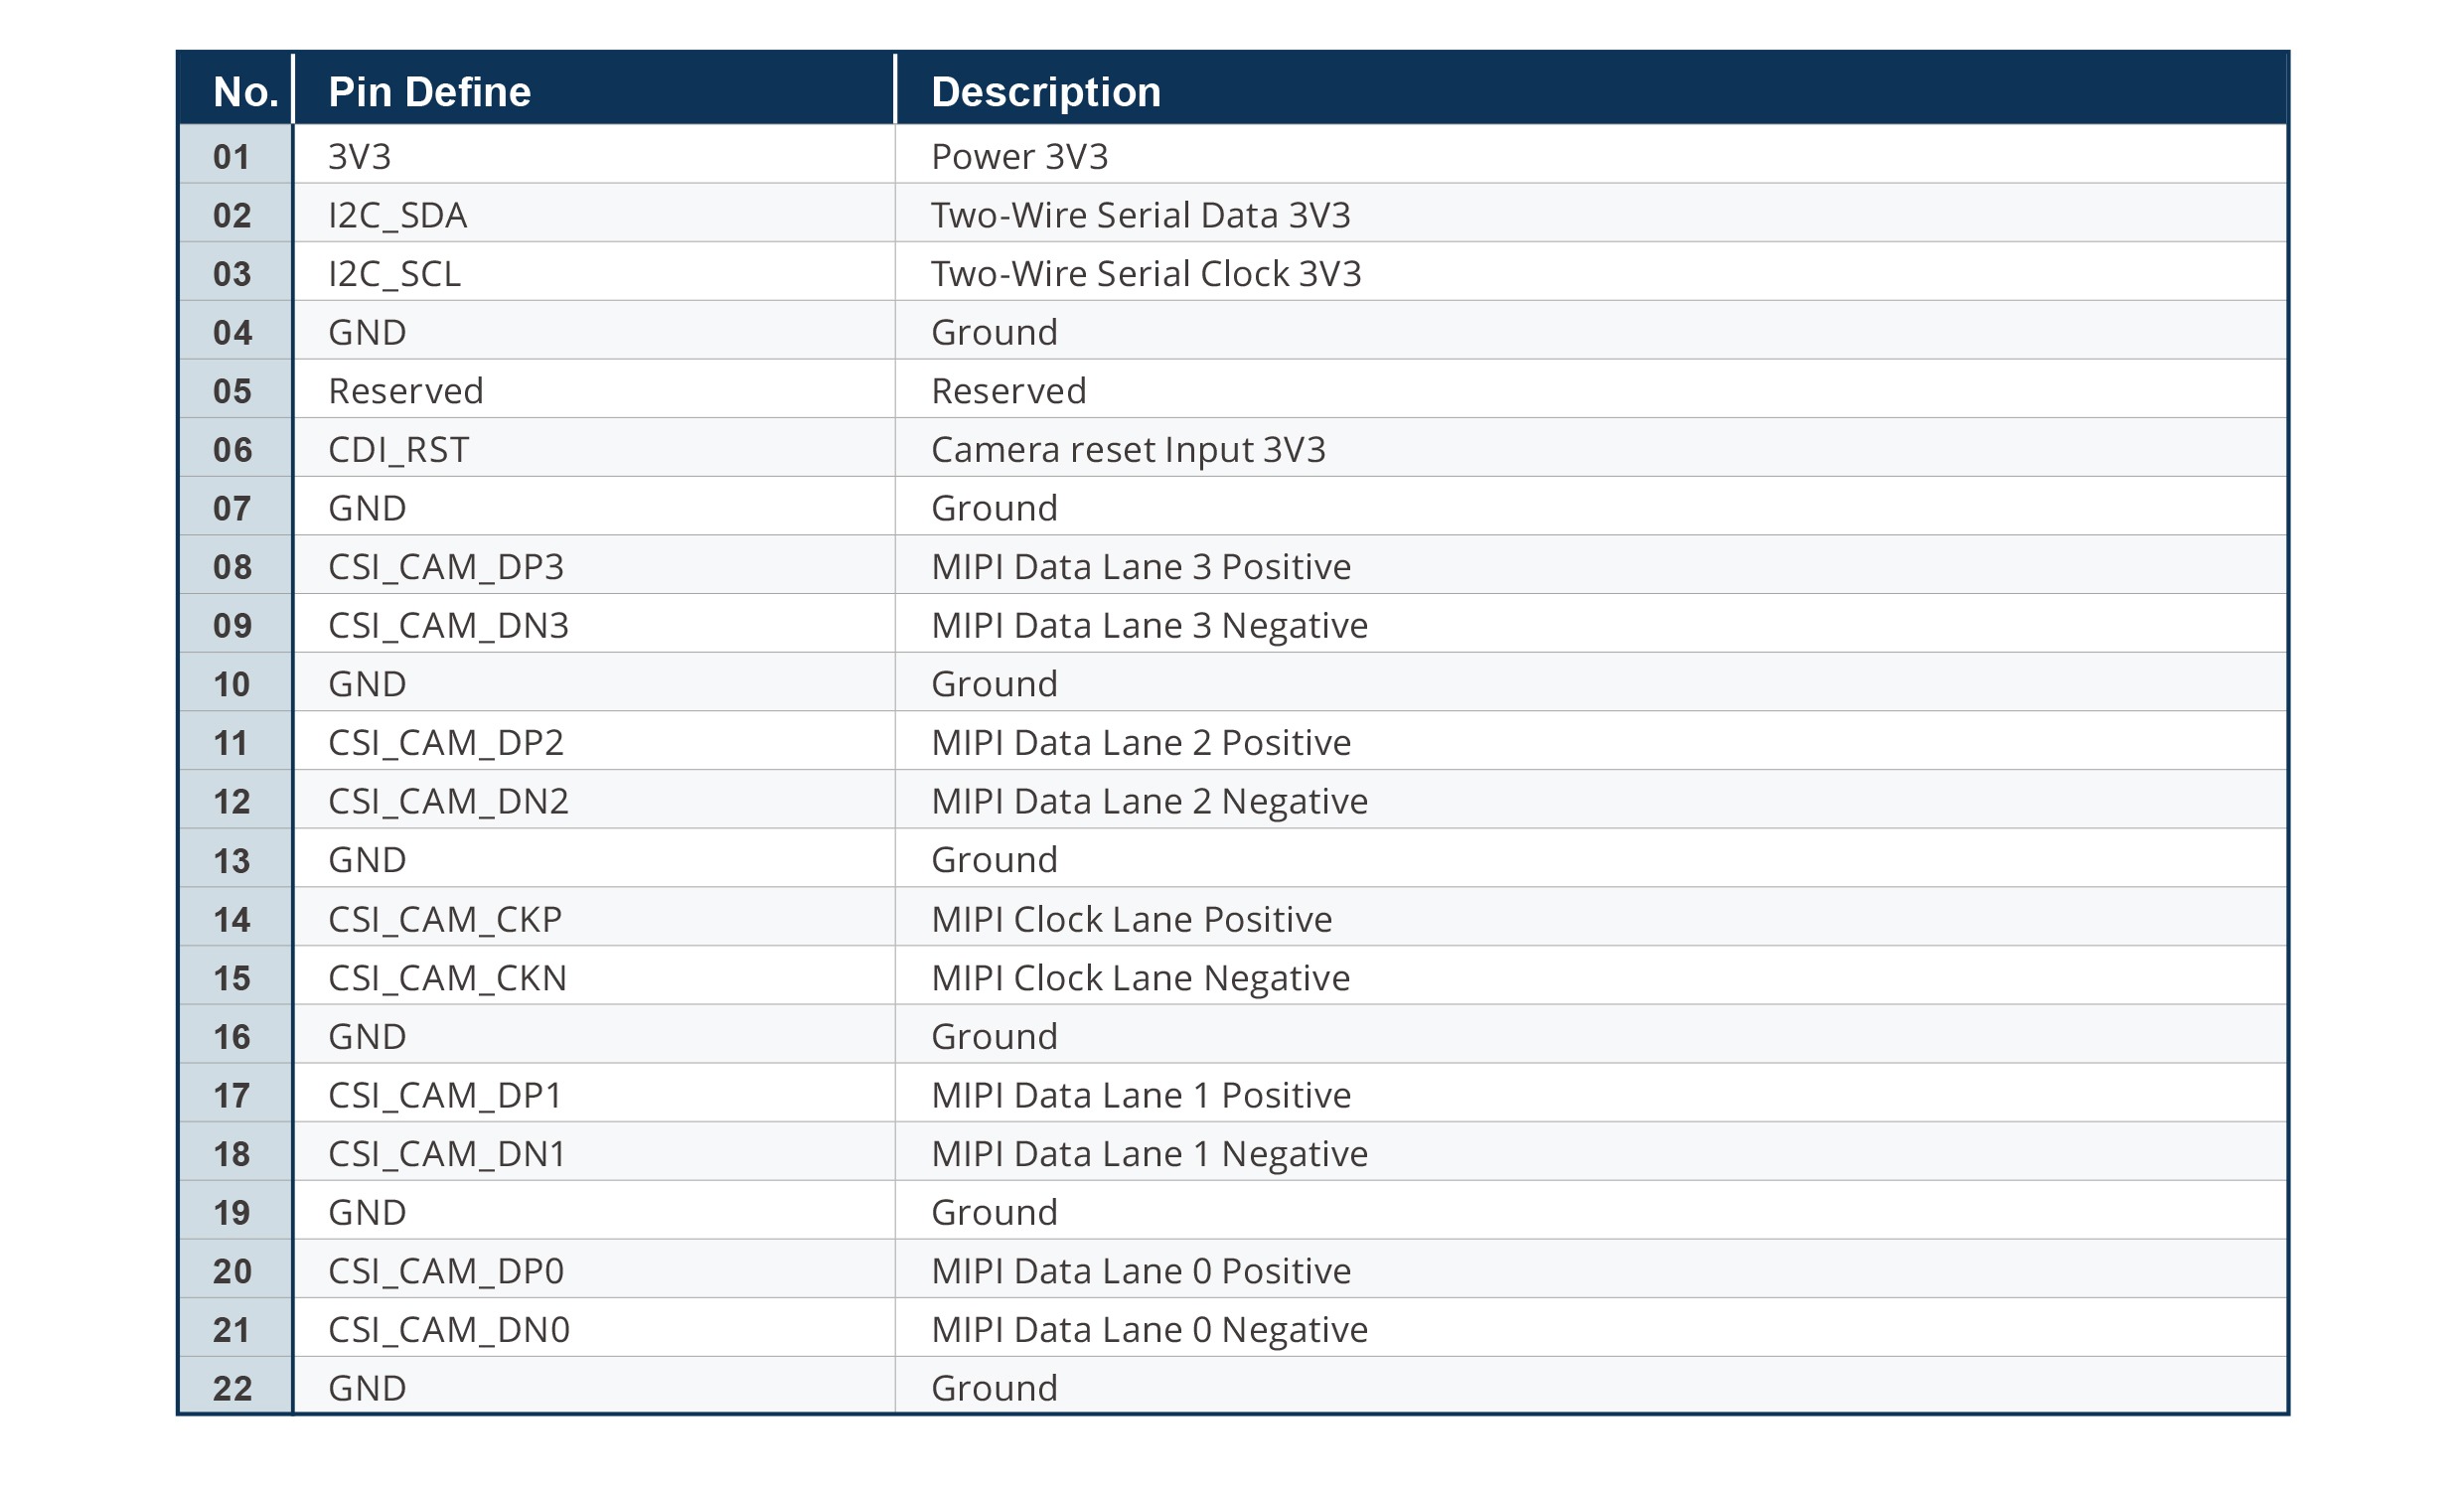Click the CSI_CAM_DN0 pin cell

click(x=448, y=1330)
